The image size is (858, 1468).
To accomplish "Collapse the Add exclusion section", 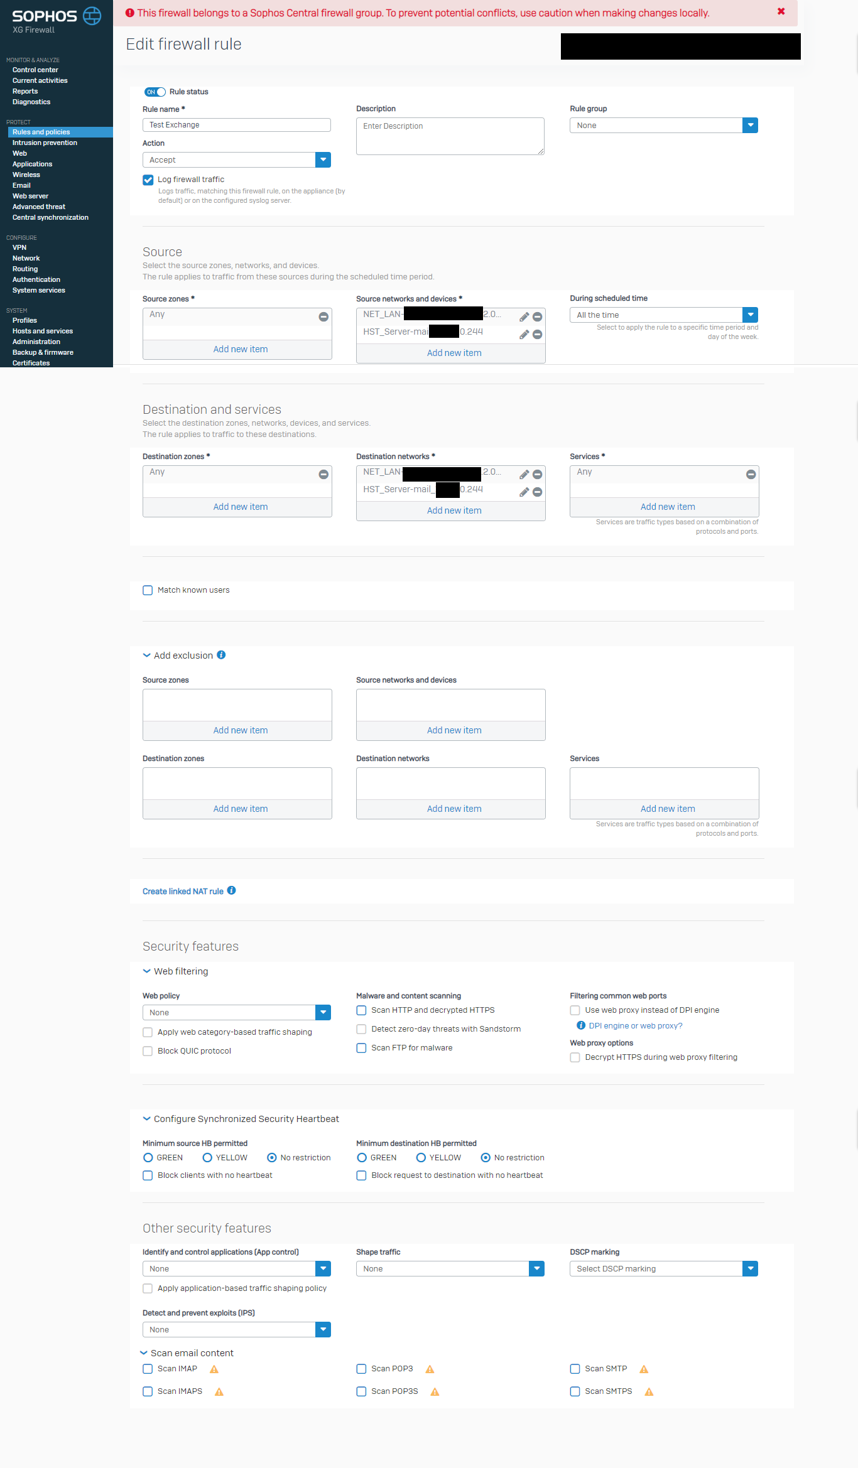I will [x=146, y=656].
